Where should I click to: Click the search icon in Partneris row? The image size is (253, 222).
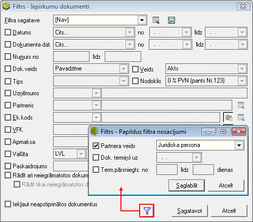click(x=241, y=105)
